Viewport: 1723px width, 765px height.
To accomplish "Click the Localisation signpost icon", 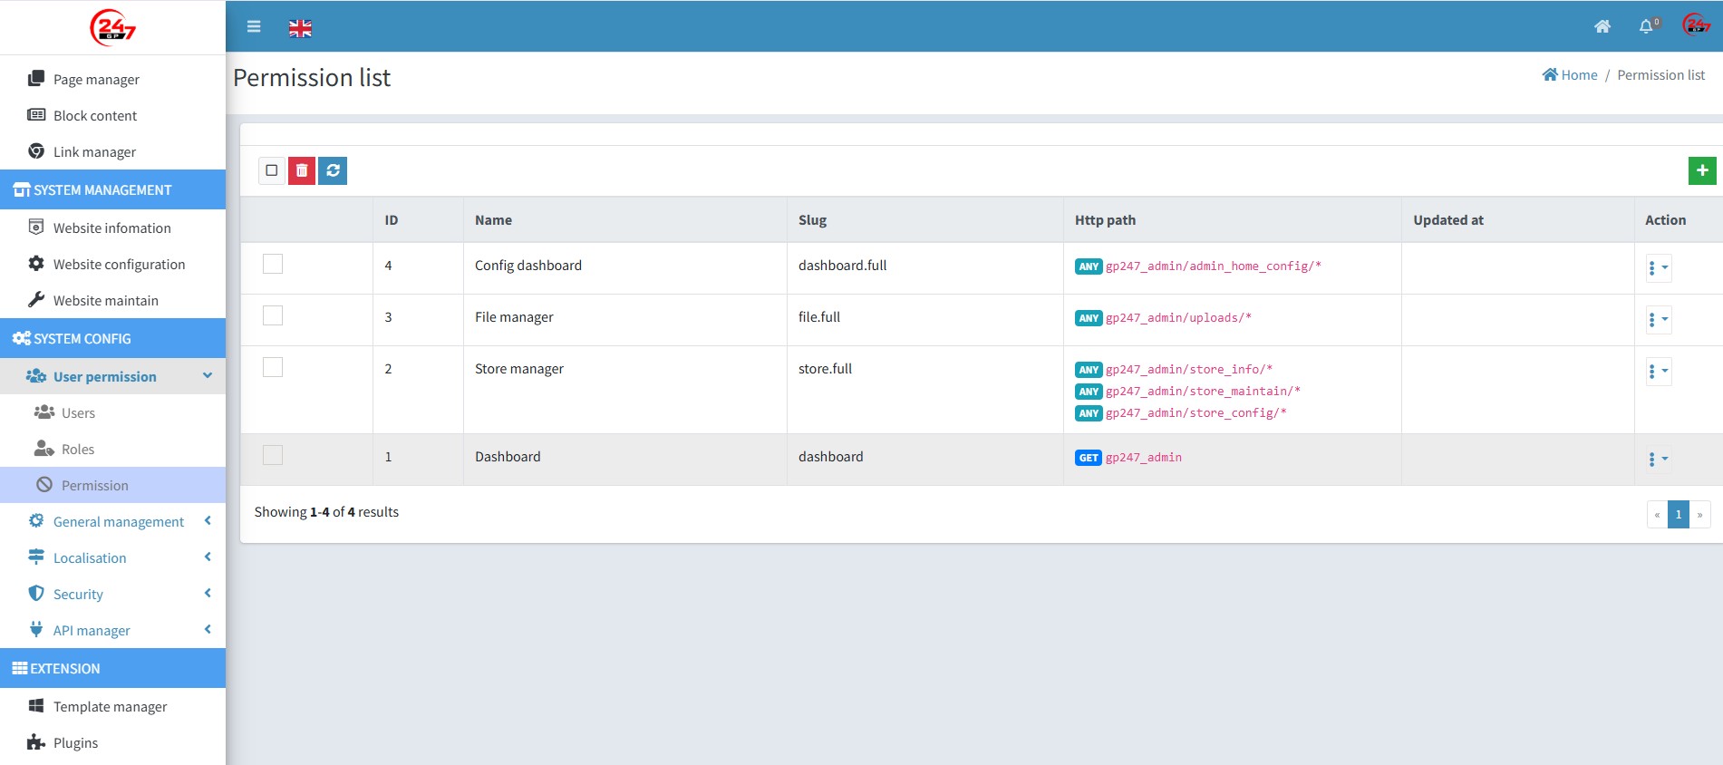I will pos(36,557).
